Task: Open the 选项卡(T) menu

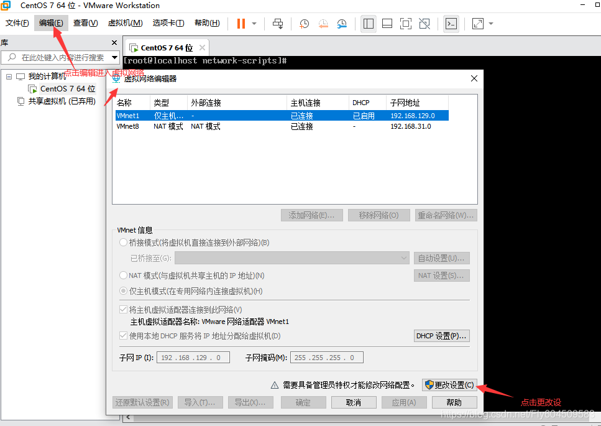Action: [x=168, y=23]
